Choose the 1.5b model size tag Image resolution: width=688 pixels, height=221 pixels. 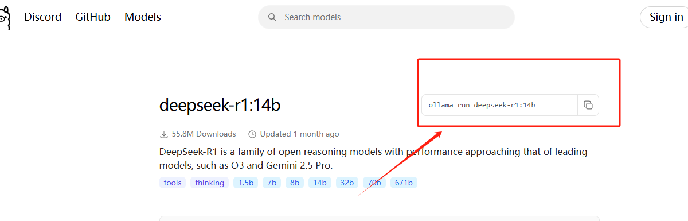point(245,183)
